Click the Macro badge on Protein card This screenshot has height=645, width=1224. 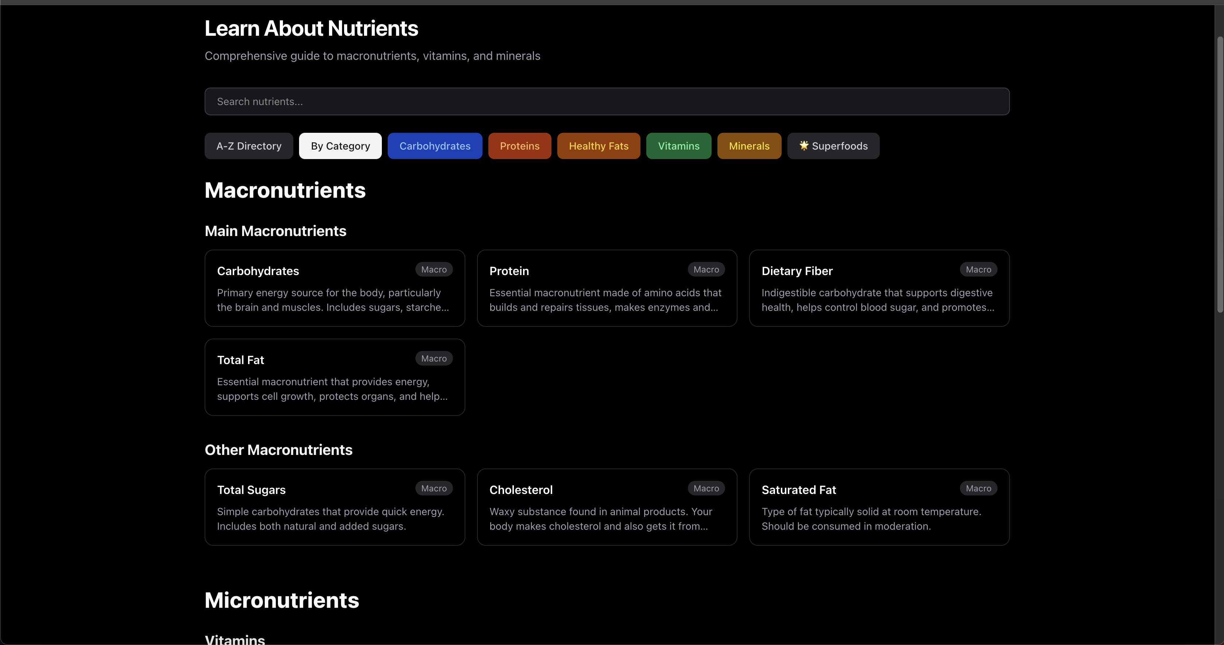click(x=706, y=269)
